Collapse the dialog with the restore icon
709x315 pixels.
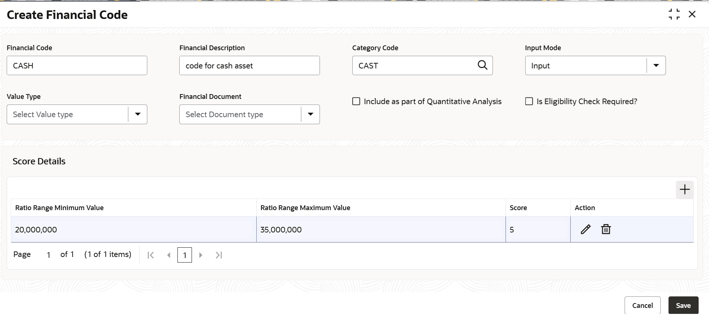pos(674,15)
